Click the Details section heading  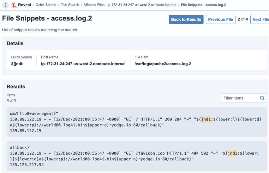pos(15,43)
